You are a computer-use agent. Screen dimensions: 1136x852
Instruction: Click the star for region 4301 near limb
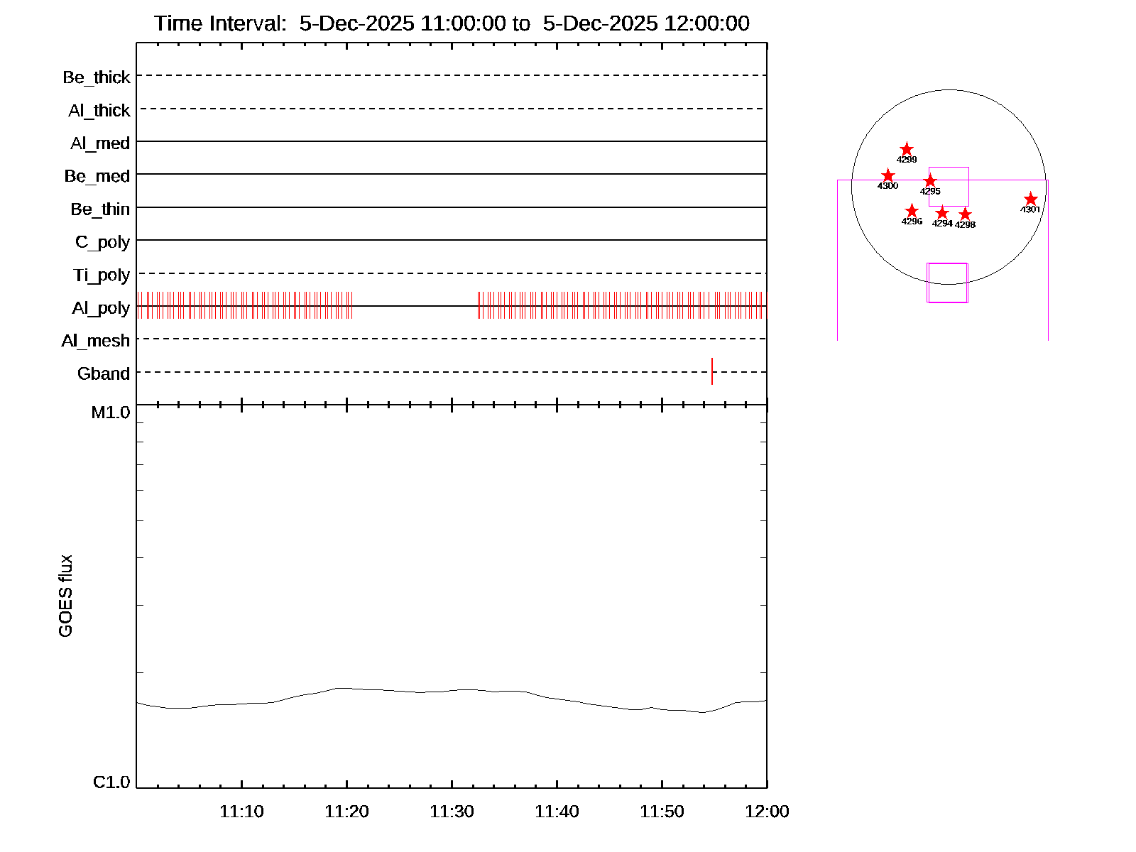(1031, 200)
